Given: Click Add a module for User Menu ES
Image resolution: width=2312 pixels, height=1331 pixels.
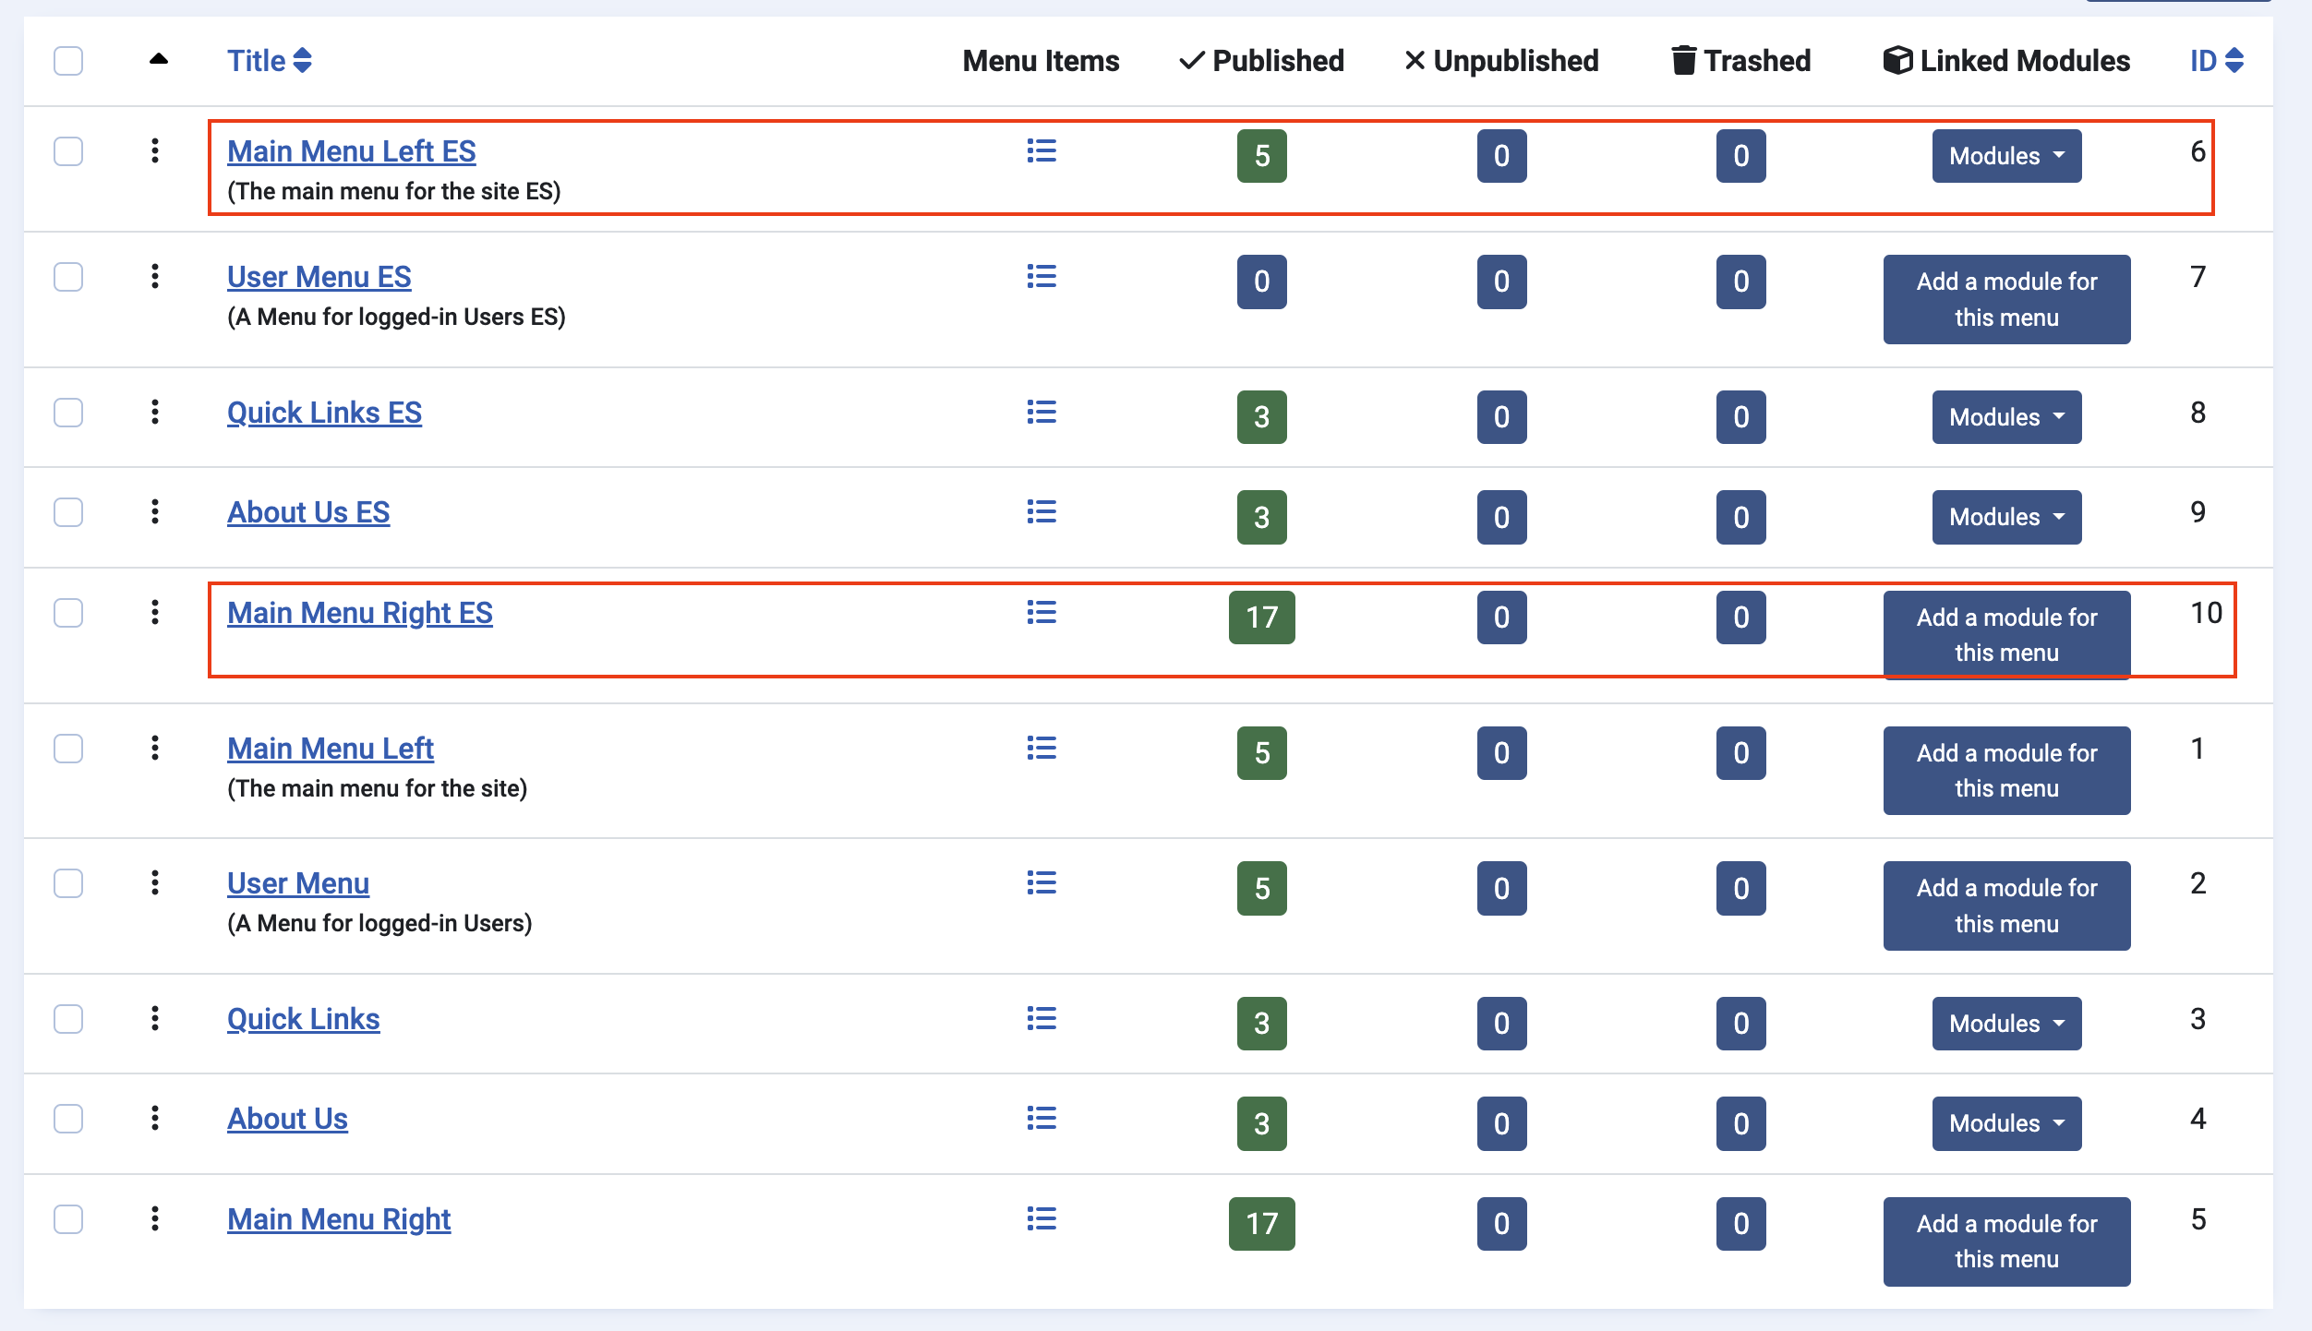Looking at the screenshot, I should pos(2005,299).
